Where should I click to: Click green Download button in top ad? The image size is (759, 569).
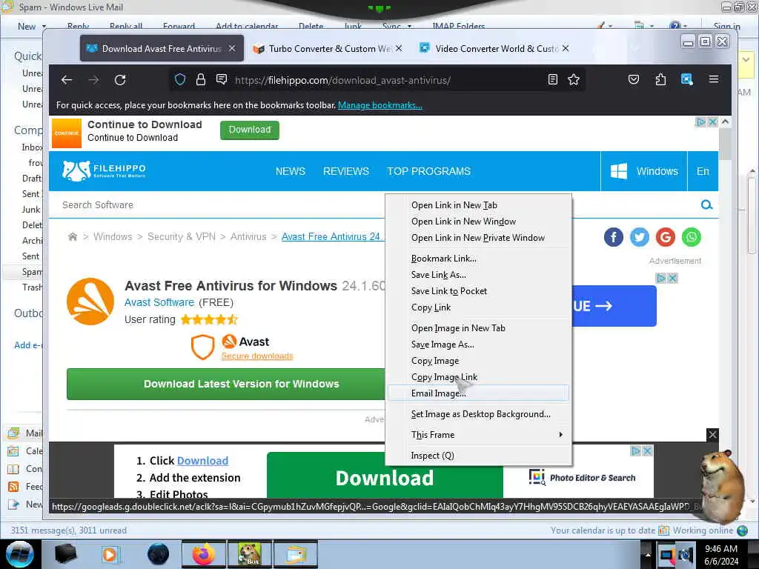click(250, 130)
